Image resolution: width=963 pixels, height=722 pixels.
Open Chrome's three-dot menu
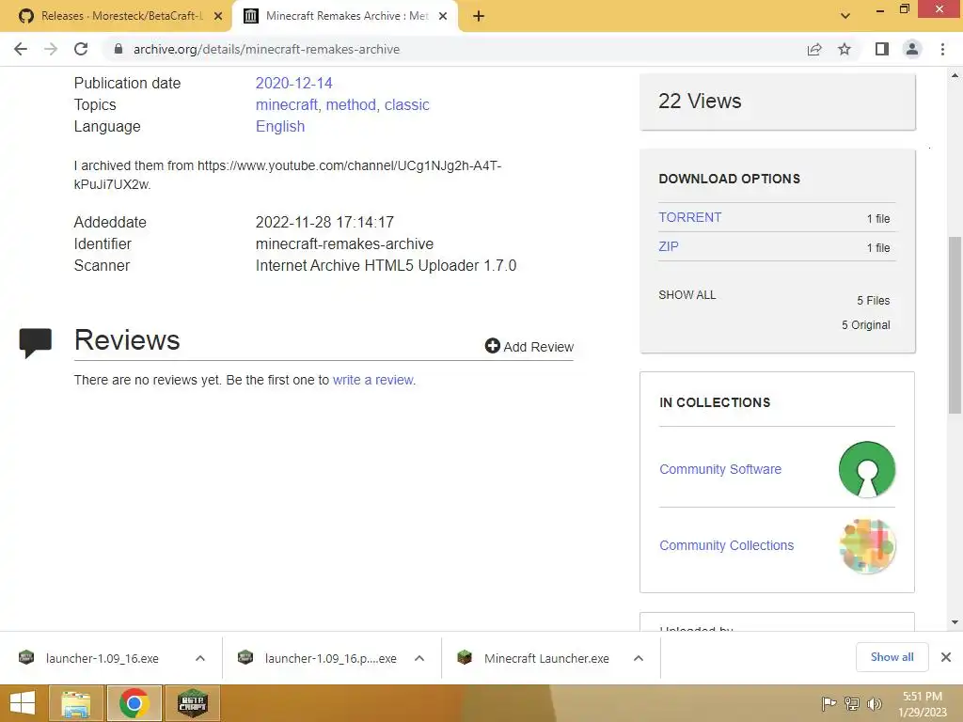[x=942, y=49]
